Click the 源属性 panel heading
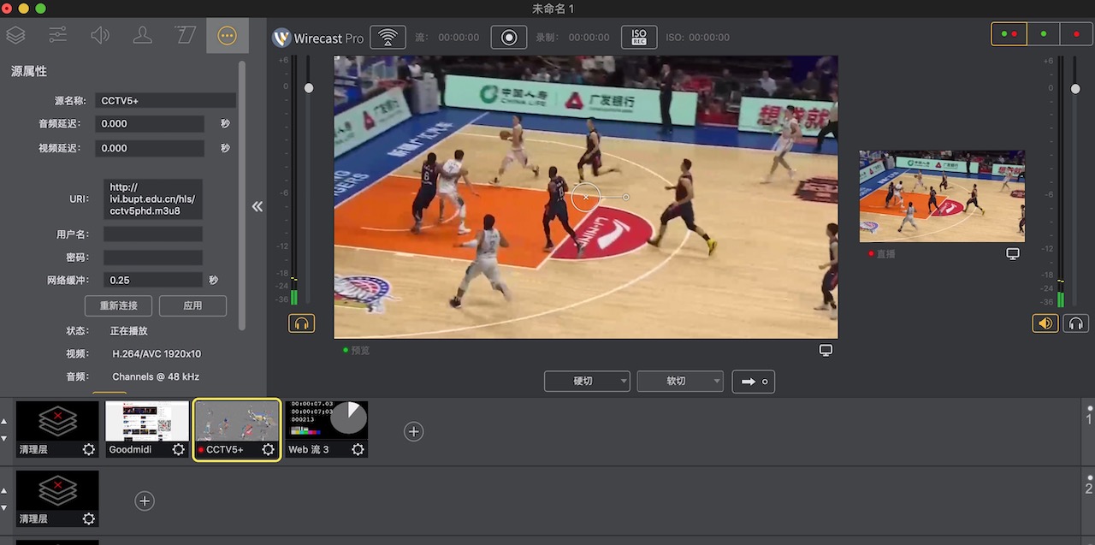Screen dimensions: 1095x545 (x=29, y=72)
